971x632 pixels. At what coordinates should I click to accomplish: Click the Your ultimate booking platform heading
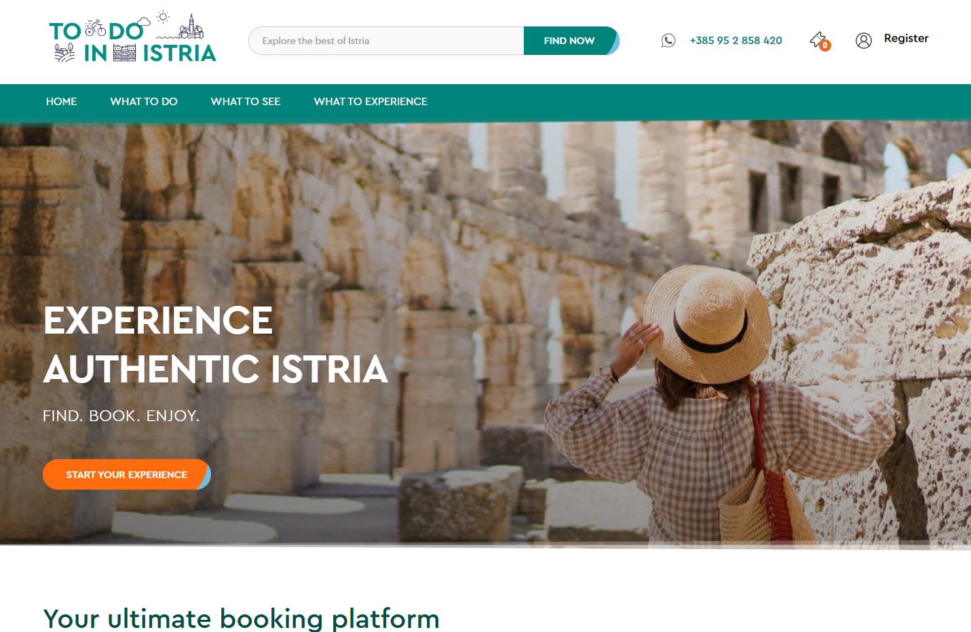click(x=242, y=618)
